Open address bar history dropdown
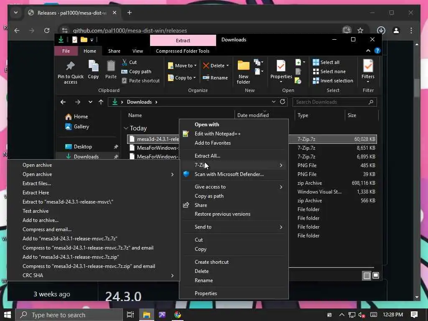This screenshot has height=321, width=428. pyautogui.click(x=273, y=102)
